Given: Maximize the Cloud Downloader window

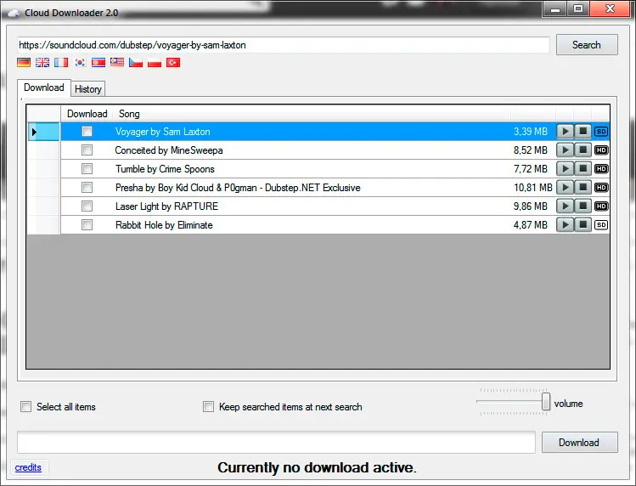Looking at the screenshot, I should [x=578, y=8].
